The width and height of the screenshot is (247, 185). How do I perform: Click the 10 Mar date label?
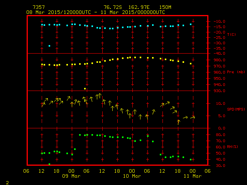pyautogui.click(x=132, y=176)
